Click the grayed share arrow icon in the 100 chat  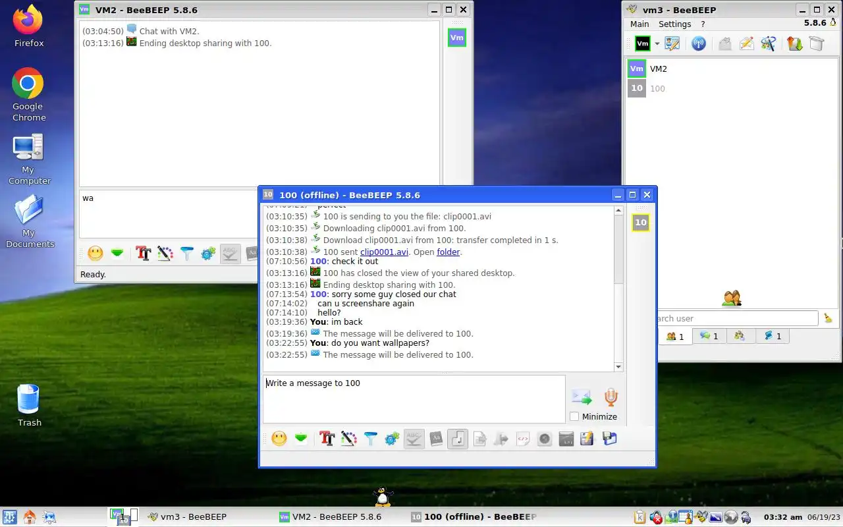[x=501, y=439]
